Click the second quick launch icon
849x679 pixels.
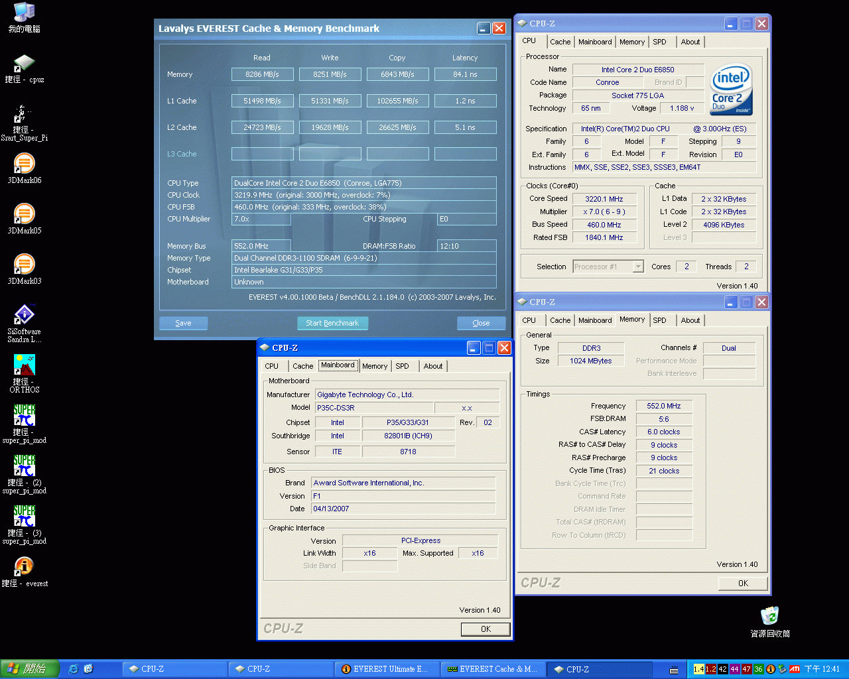(89, 669)
